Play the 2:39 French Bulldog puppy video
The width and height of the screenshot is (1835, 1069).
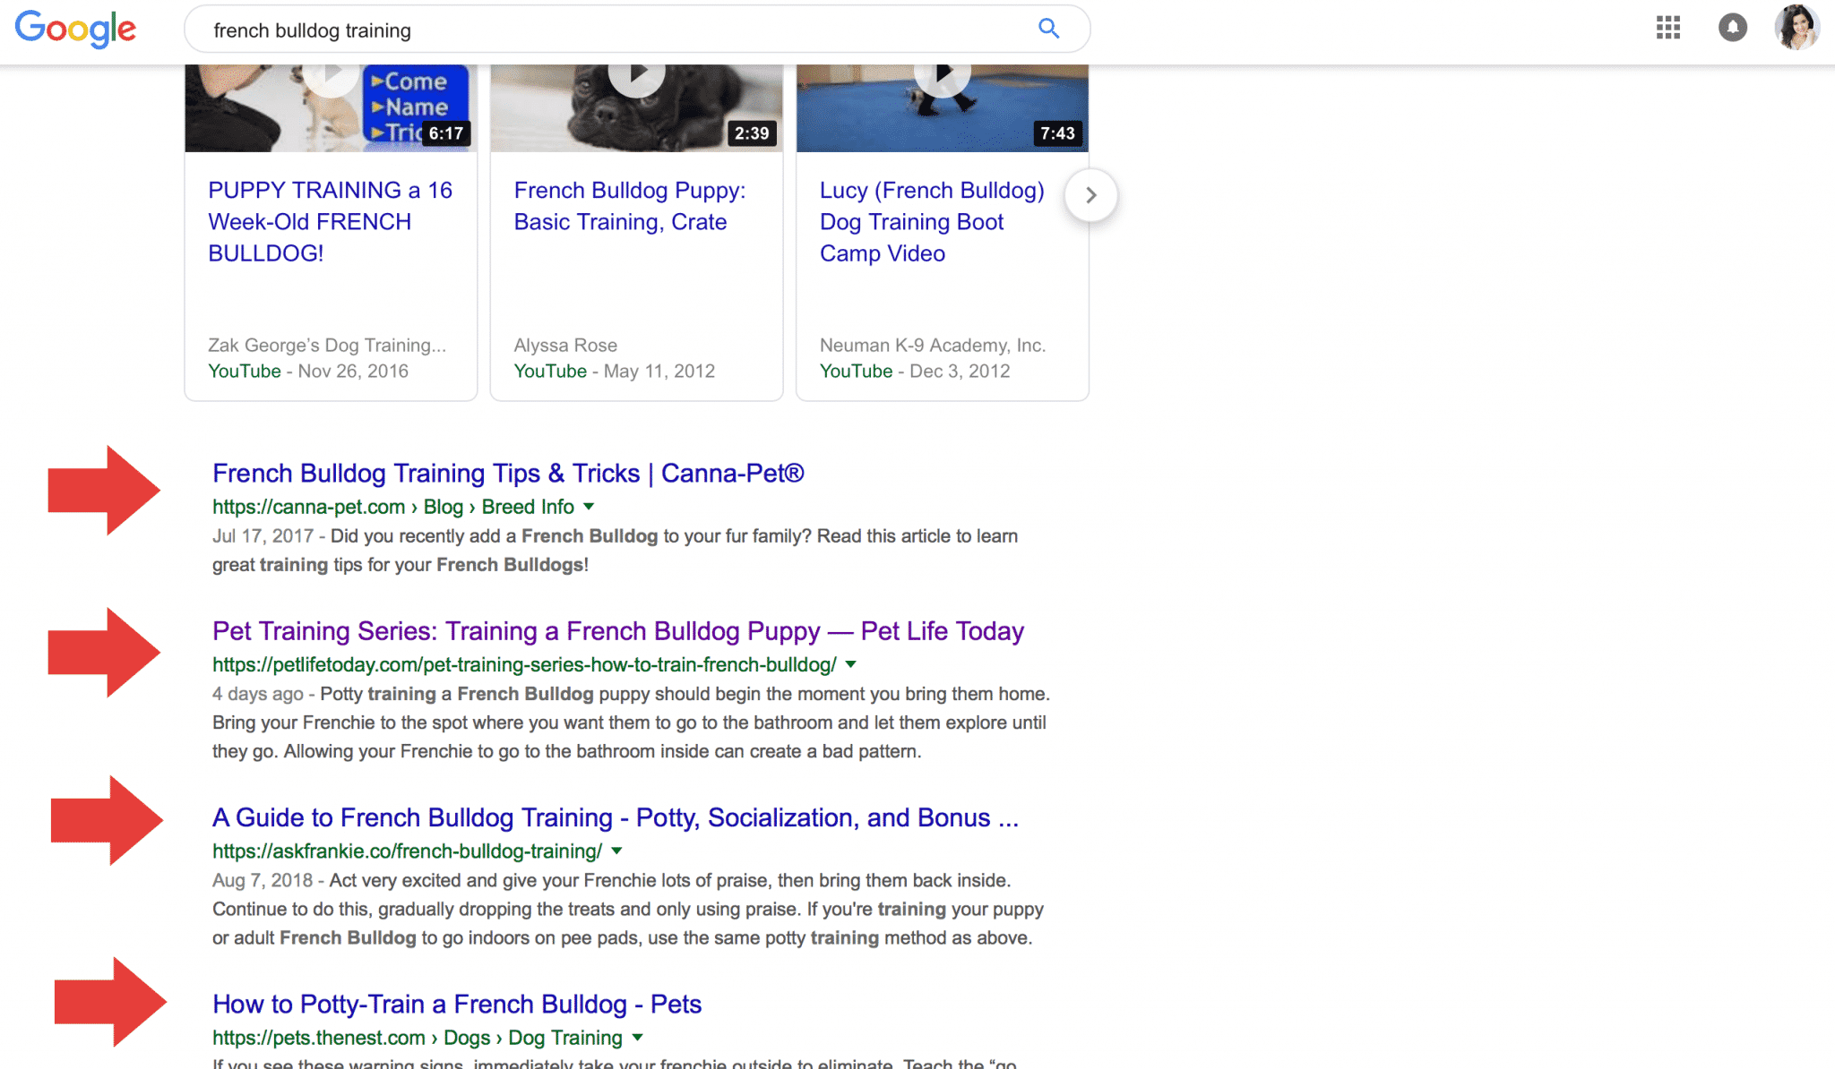point(636,107)
